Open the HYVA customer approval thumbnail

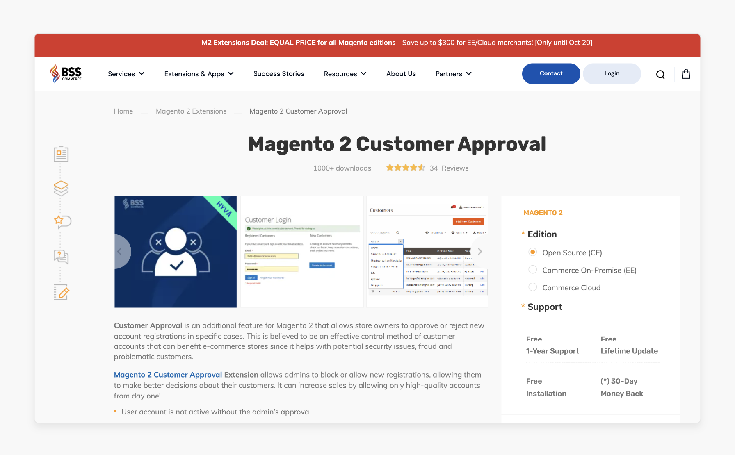176,251
